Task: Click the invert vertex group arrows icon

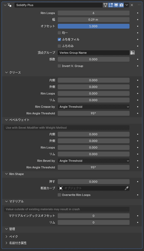Action: tap(132, 53)
